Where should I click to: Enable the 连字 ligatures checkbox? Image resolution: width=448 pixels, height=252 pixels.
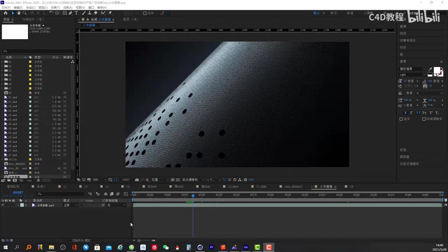click(x=401, y=119)
